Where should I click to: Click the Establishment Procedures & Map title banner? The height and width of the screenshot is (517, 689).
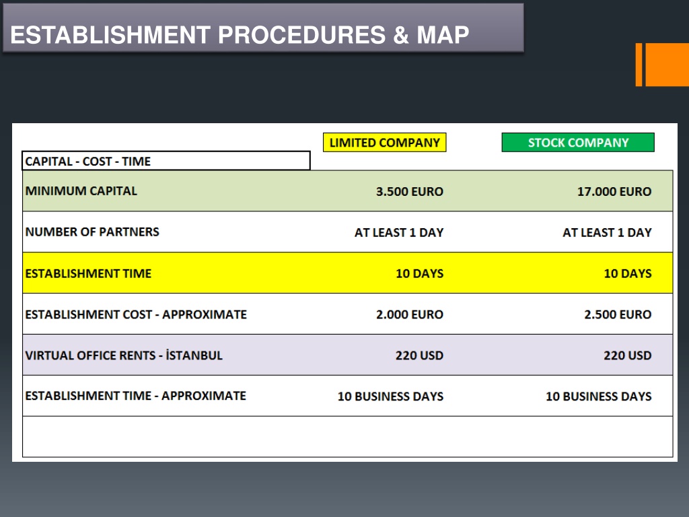[x=263, y=28]
